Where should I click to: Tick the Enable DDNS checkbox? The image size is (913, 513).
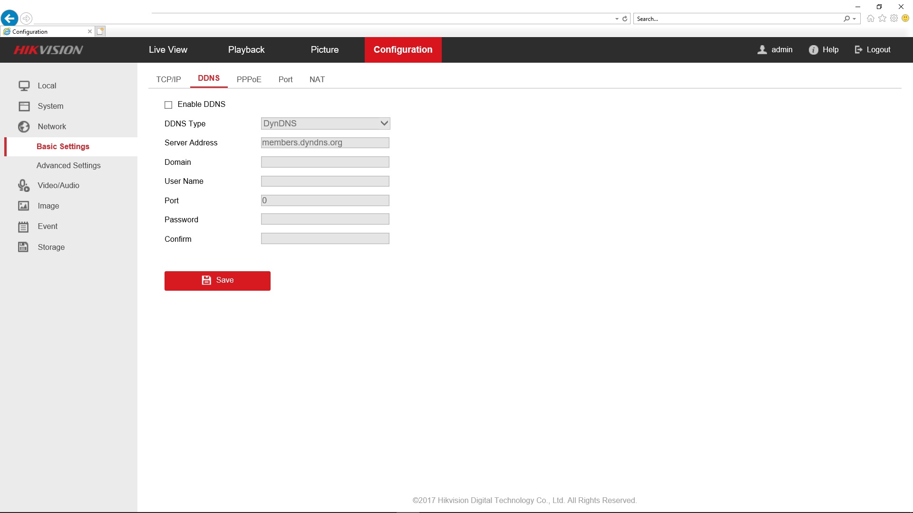point(168,105)
